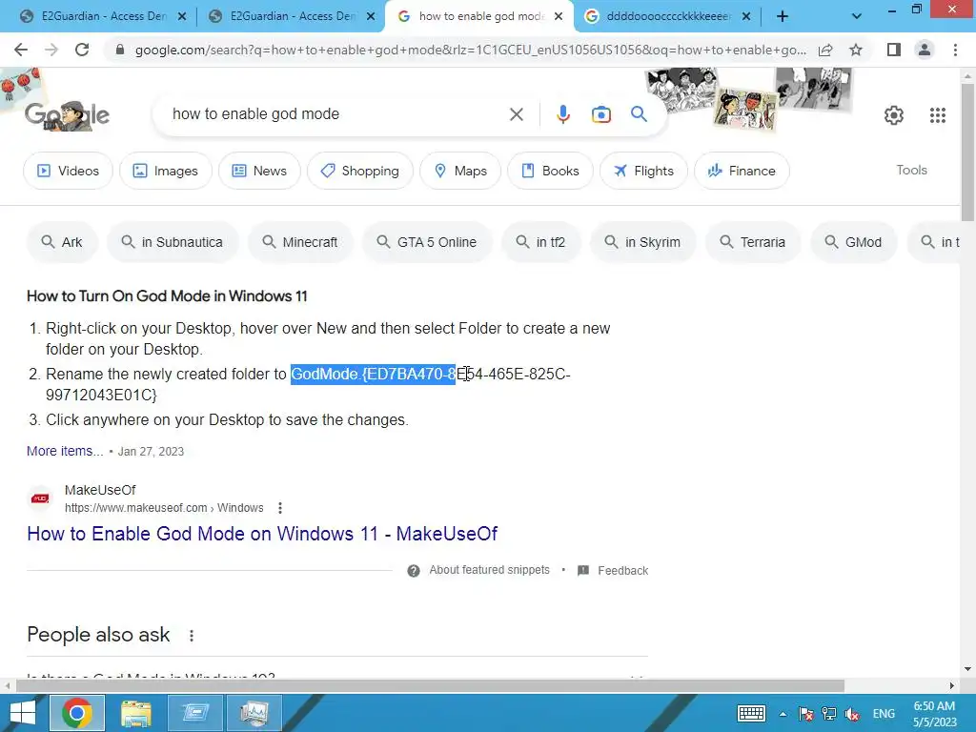Share this page using the share icon
Image resolution: width=976 pixels, height=732 pixels.
coord(825,50)
